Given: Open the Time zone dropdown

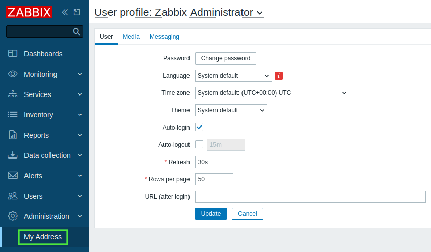Looking at the screenshot, I should [x=272, y=93].
